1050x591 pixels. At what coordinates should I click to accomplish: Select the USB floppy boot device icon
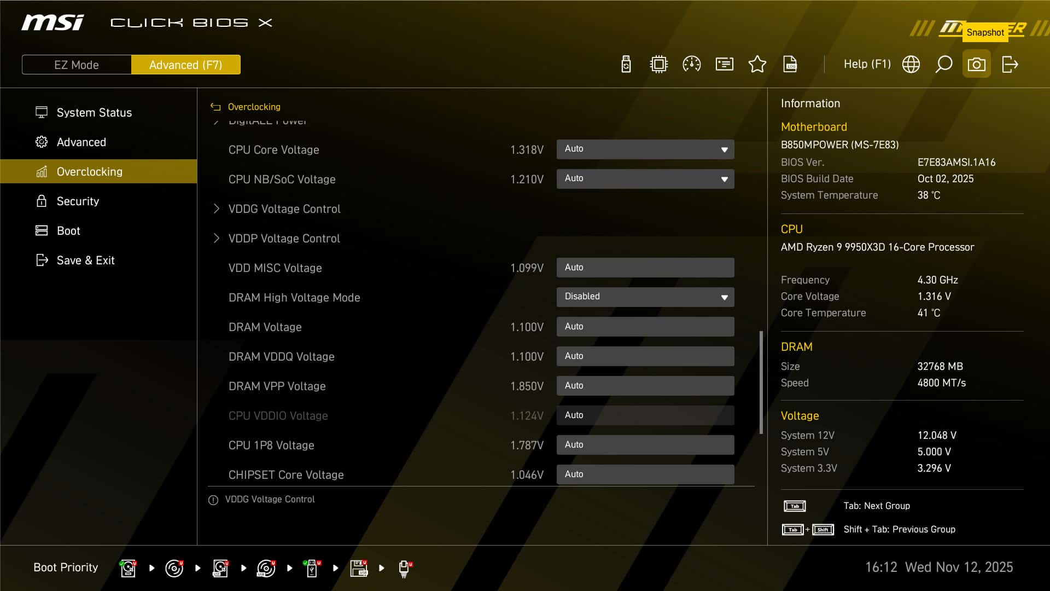tap(359, 568)
